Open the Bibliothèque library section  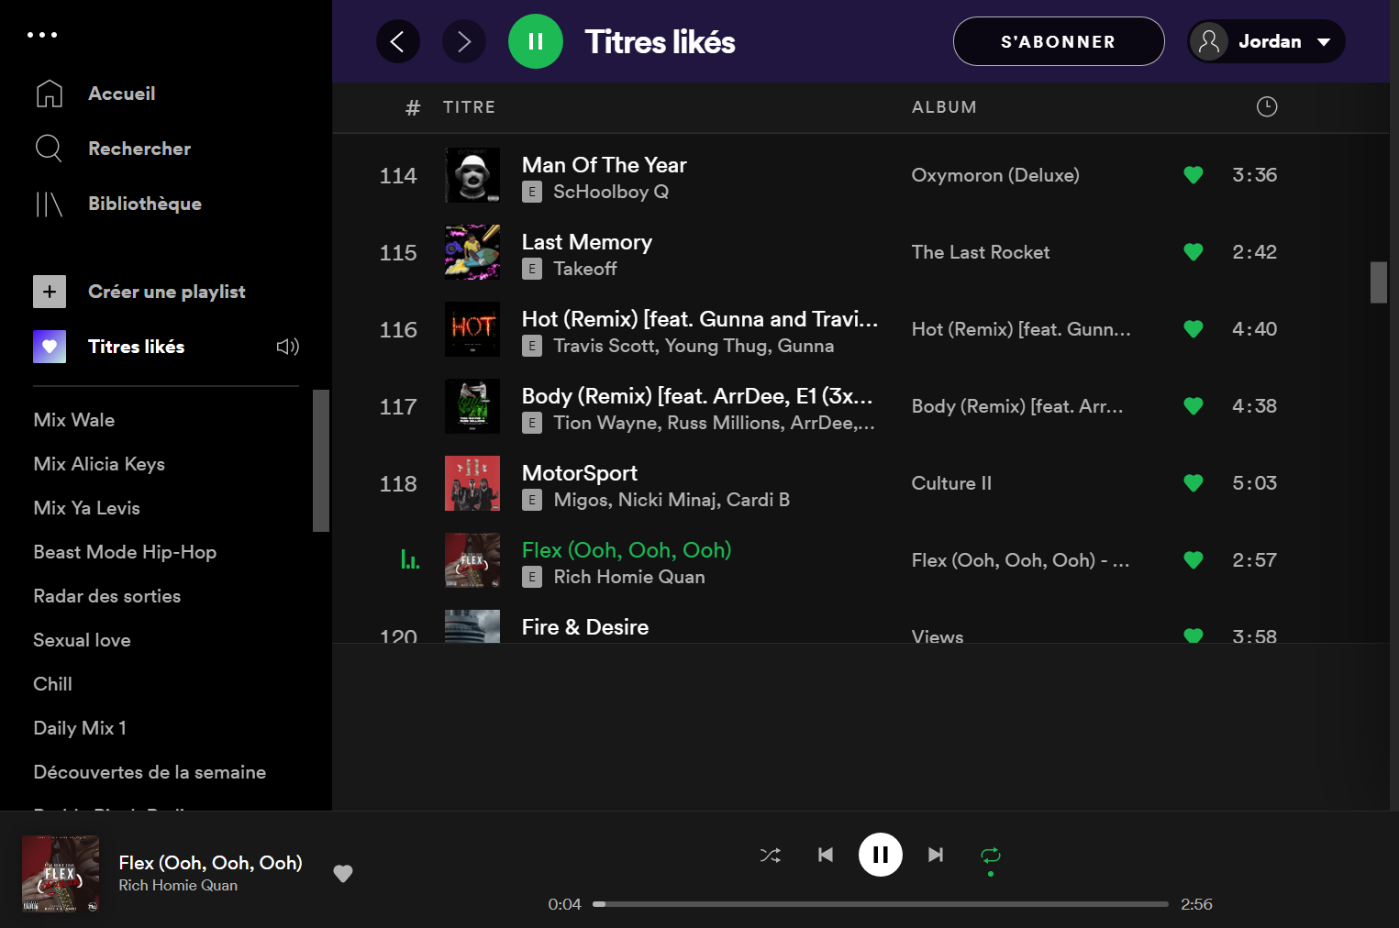coord(144,204)
